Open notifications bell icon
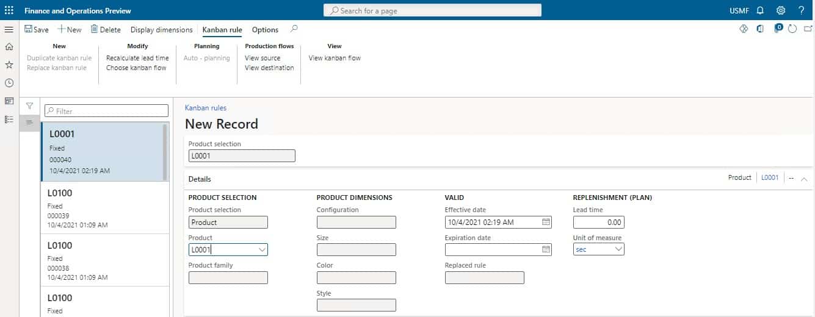The height and width of the screenshot is (317, 815). tap(760, 10)
